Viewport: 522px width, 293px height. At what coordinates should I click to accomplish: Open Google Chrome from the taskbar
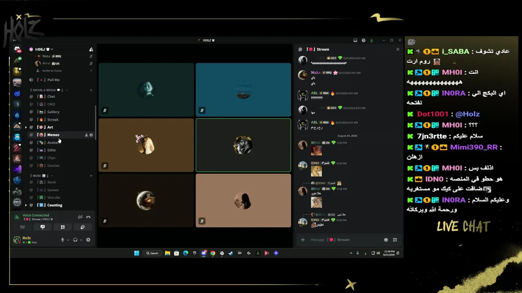click(213, 253)
